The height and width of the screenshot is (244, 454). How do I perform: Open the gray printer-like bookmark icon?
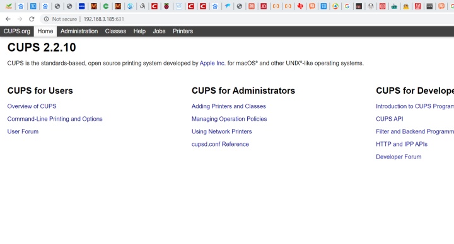pyautogui.click(x=371, y=6)
